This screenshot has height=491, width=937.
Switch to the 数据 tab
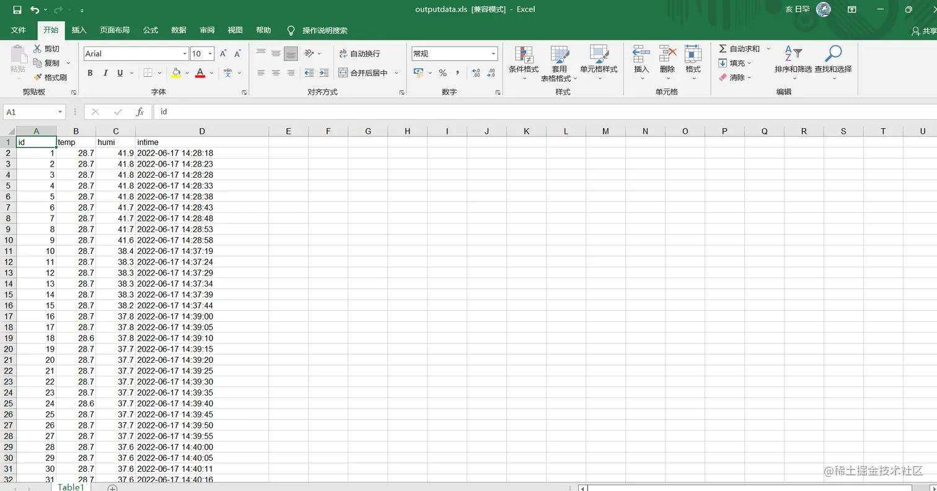click(x=178, y=30)
